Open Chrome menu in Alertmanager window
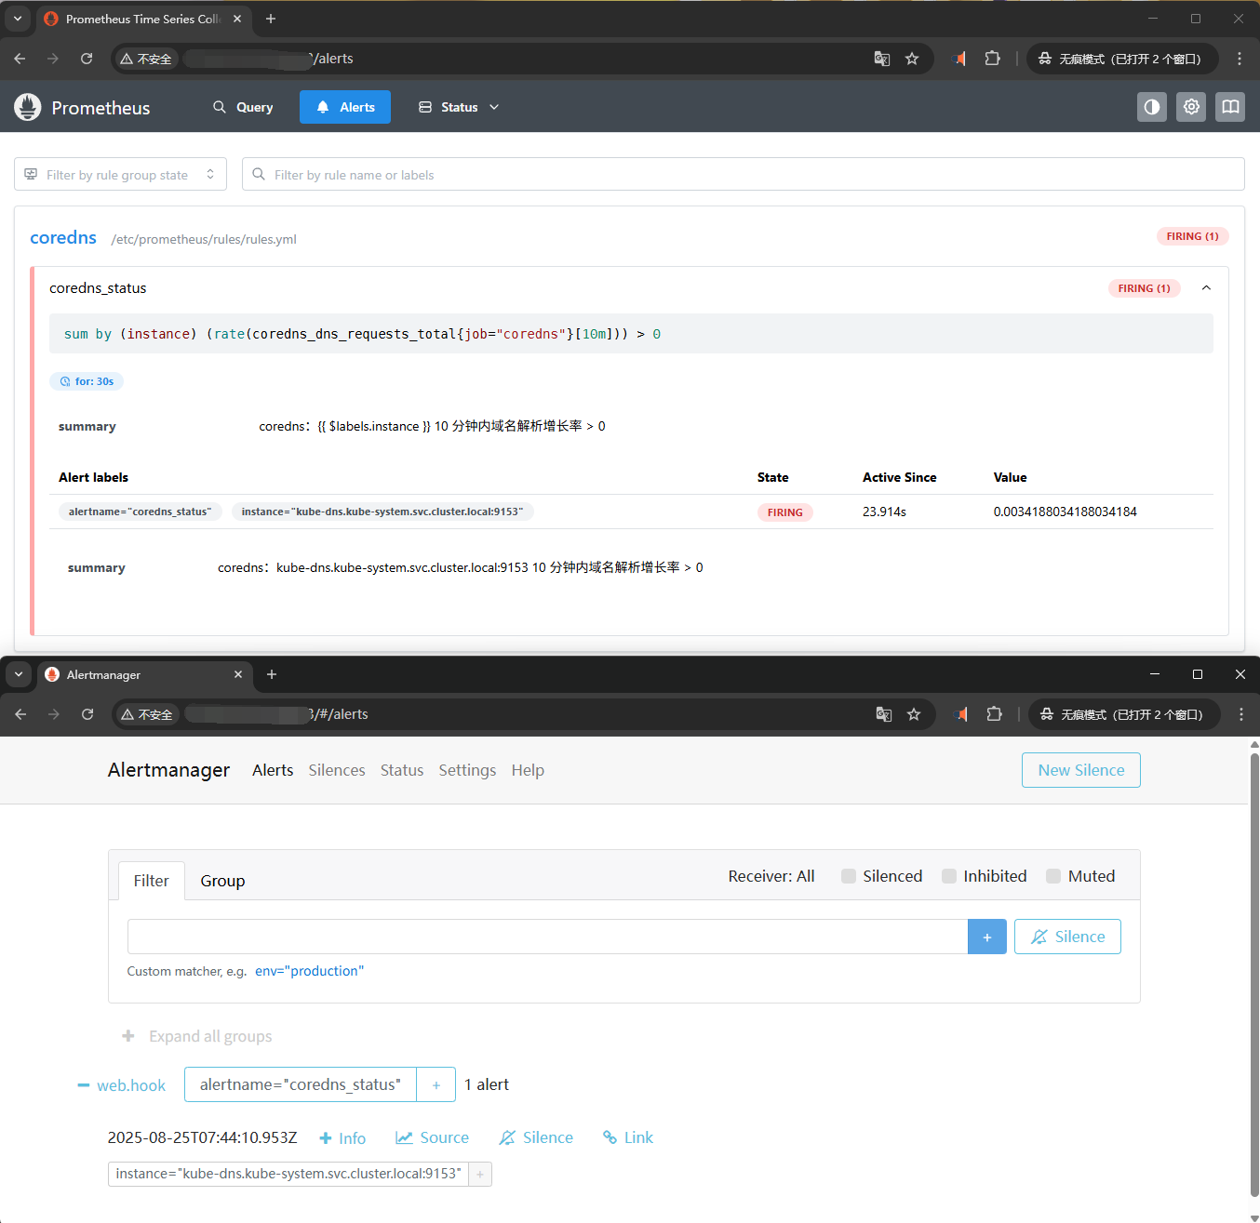 click(x=1240, y=714)
